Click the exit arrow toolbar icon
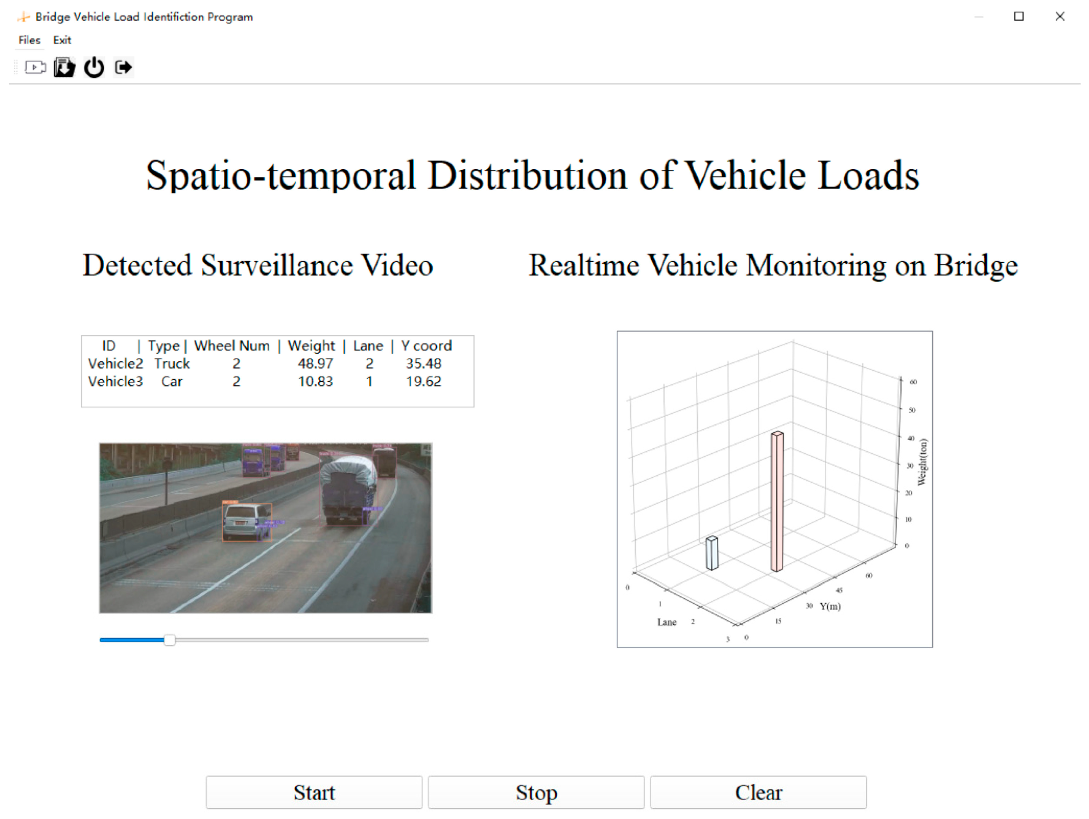 pyautogui.click(x=123, y=67)
